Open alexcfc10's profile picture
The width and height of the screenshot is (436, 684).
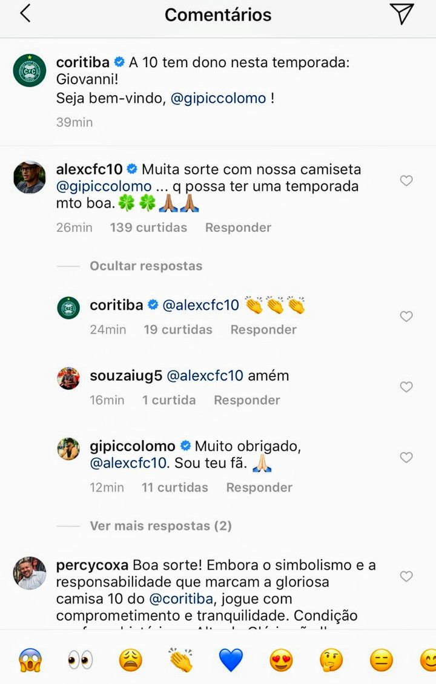pos(30,177)
